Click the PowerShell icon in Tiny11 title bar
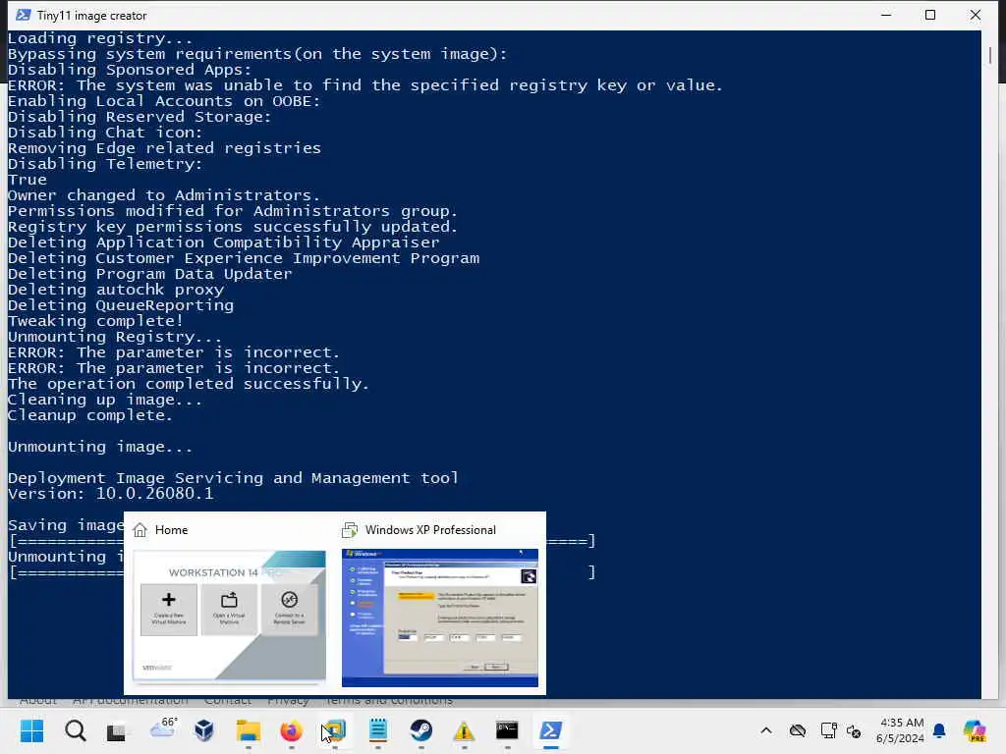Screen dimensions: 1006x754 coord(24,15)
